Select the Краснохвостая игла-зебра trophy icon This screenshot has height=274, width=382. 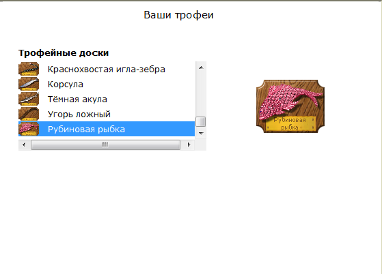pyautogui.click(x=29, y=69)
